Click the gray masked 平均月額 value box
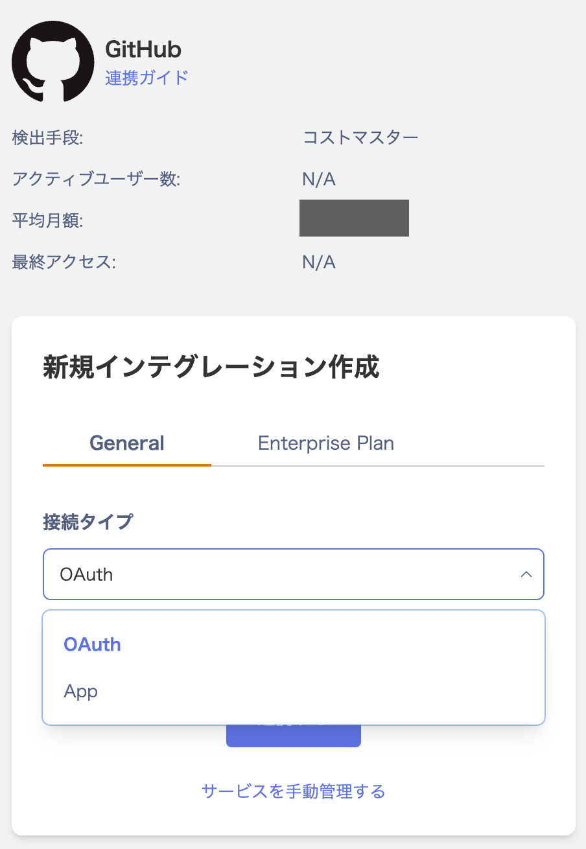 (x=354, y=218)
